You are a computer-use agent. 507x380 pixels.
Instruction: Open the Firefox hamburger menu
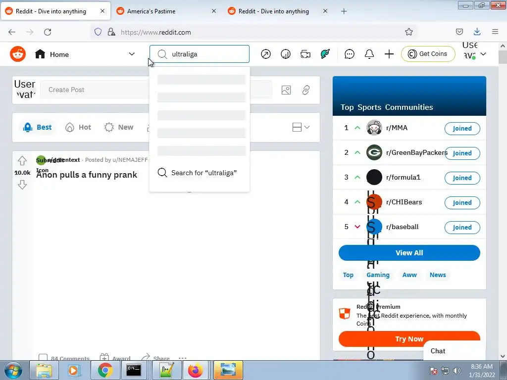(495, 32)
